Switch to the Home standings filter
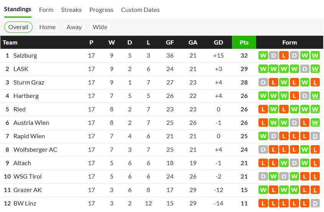This screenshot has height=212, width=324. click(x=47, y=27)
